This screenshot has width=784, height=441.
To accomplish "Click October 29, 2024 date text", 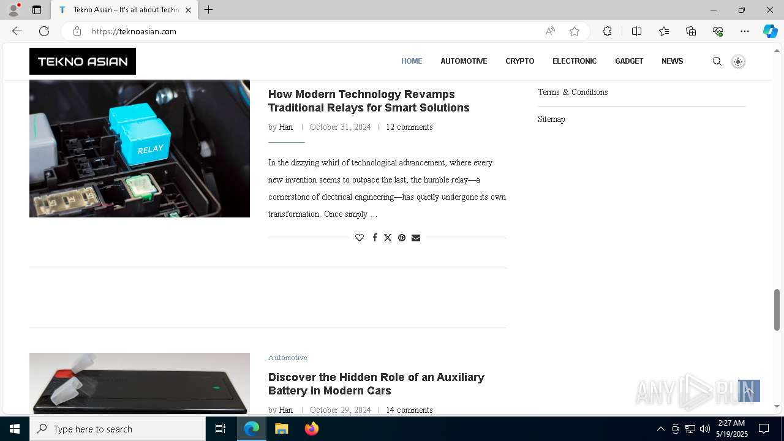I will [x=341, y=410].
